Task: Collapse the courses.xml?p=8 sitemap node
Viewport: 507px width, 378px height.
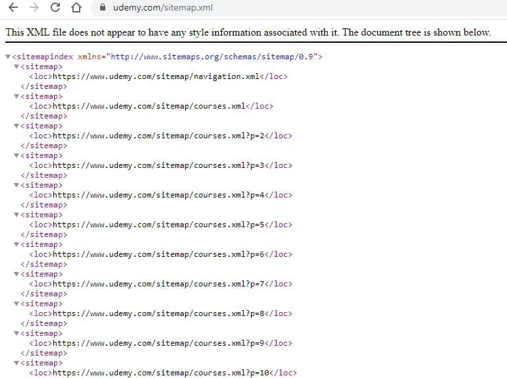Action: [x=16, y=304]
